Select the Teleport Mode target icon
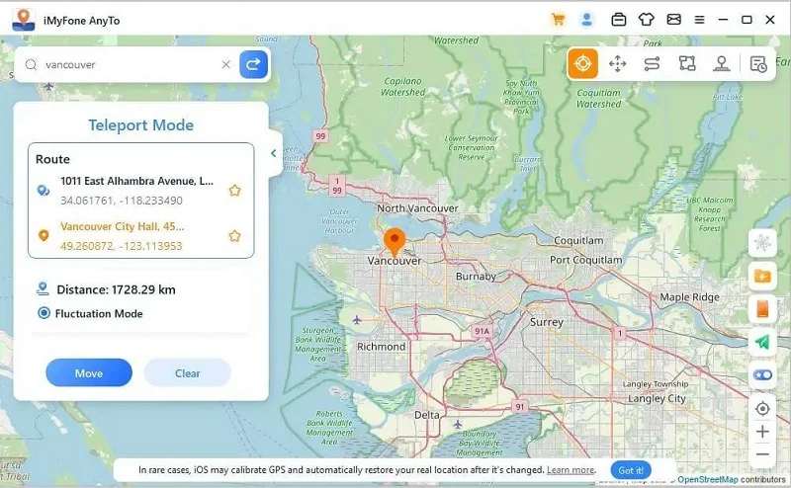The width and height of the screenshot is (791, 488). [582, 63]
